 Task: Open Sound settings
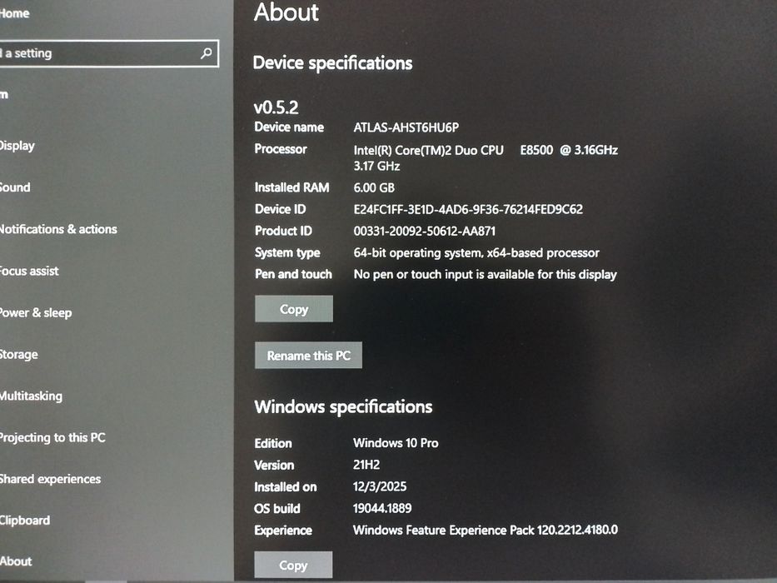coord(15,187)
